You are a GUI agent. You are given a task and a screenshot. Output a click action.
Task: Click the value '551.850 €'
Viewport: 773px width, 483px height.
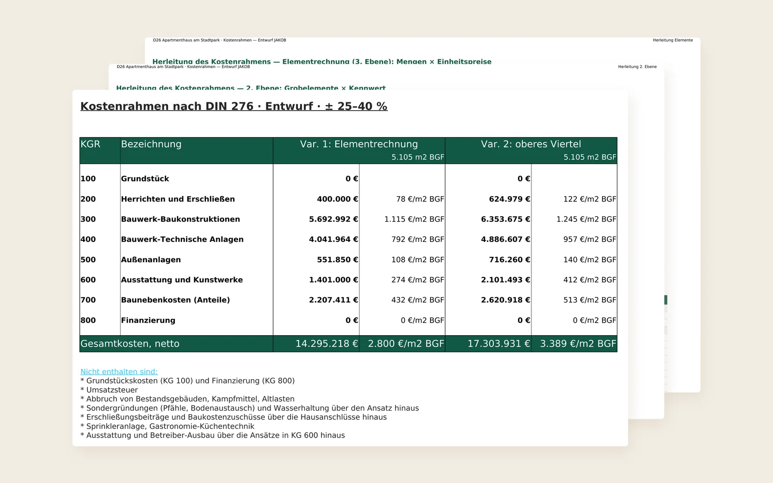[x=337, y=260]
